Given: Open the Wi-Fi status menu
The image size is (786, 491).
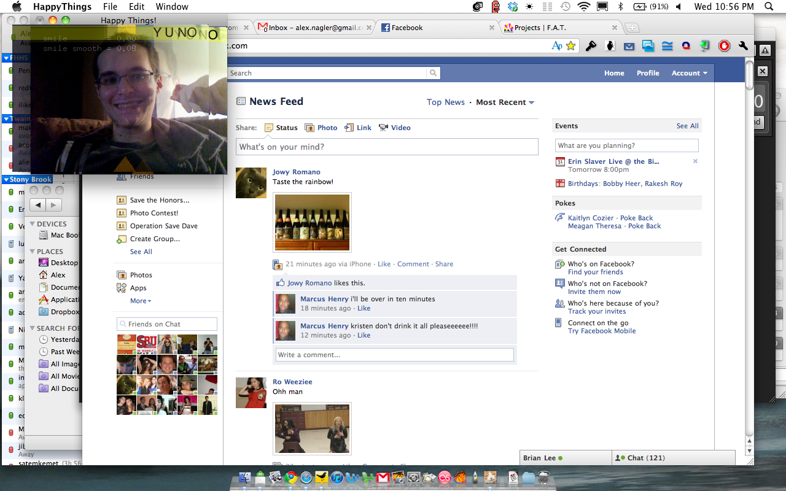Looking at the screenshot, I should tap(583, 7).
